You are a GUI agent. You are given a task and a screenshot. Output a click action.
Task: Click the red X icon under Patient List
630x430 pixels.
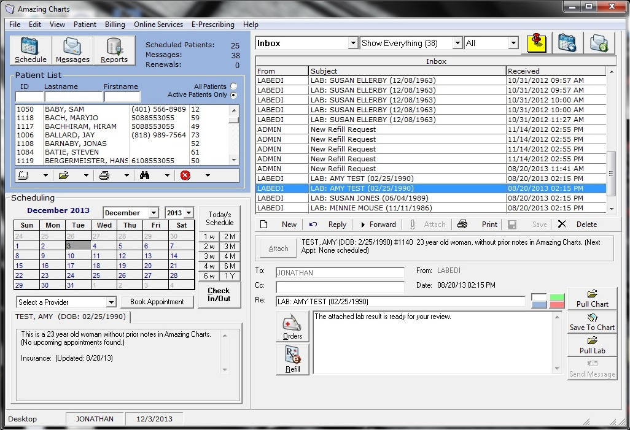[185, 175]
